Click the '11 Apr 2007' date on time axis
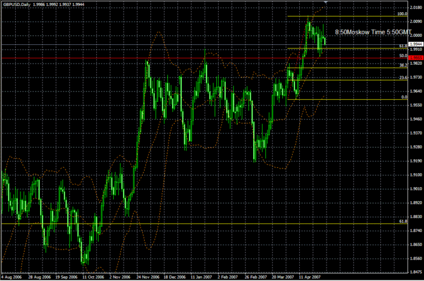The image size is (424, 281). [310, 277]
